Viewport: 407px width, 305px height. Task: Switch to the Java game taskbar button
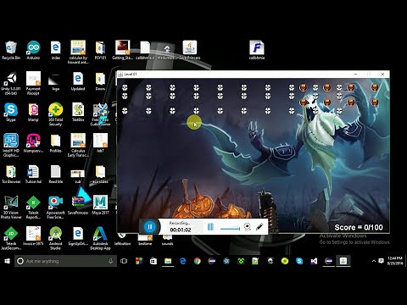(x=343, y=261)
